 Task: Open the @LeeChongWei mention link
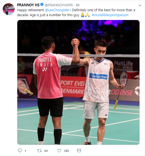pos(57,10)
